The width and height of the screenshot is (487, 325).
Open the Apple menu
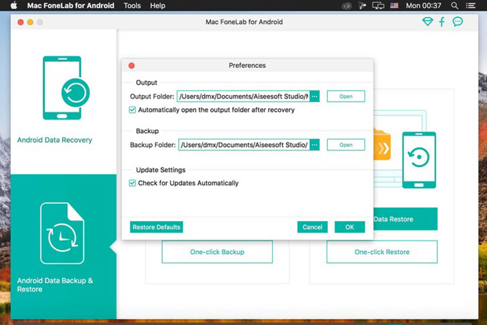pyautogui.click(x=14, y=5)
